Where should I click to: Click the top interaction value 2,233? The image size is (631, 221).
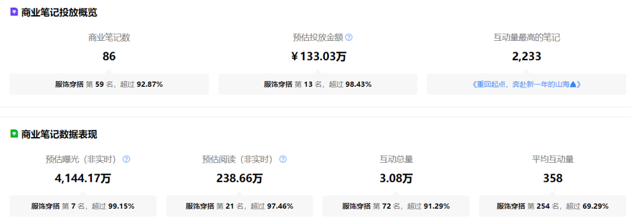(526, 56)
